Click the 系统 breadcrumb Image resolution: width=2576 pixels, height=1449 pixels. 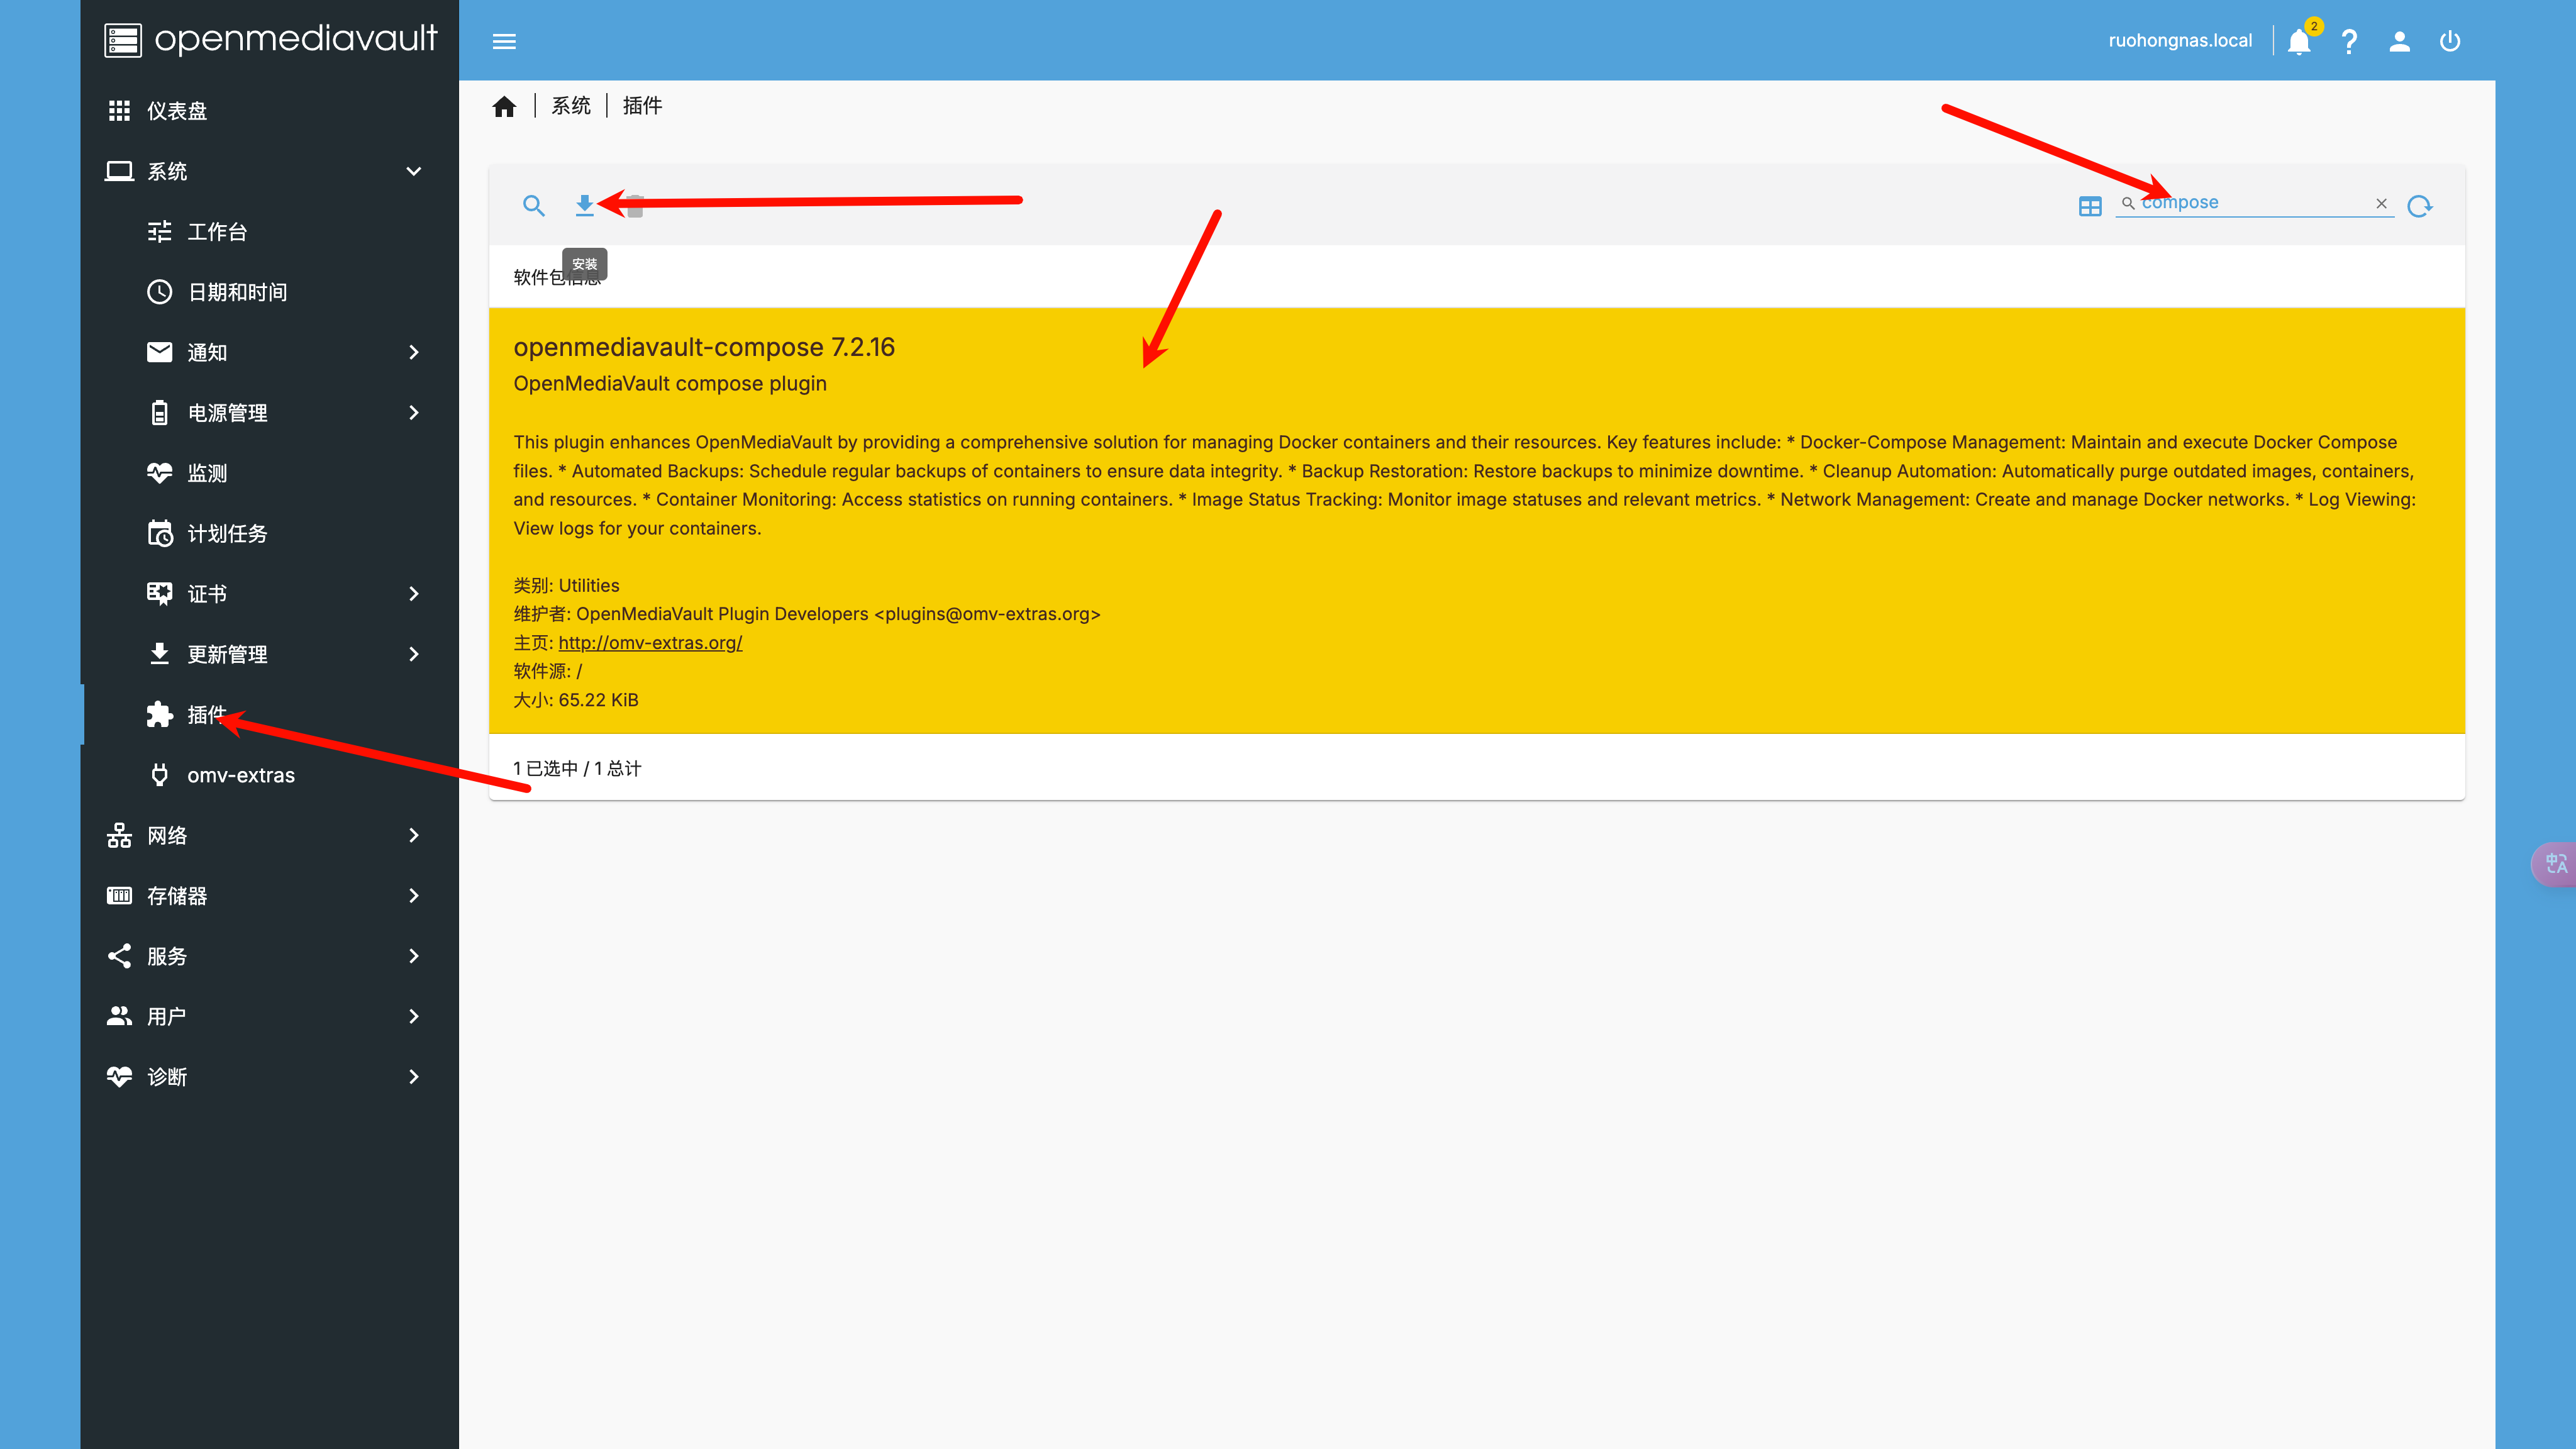coord(571,106)
